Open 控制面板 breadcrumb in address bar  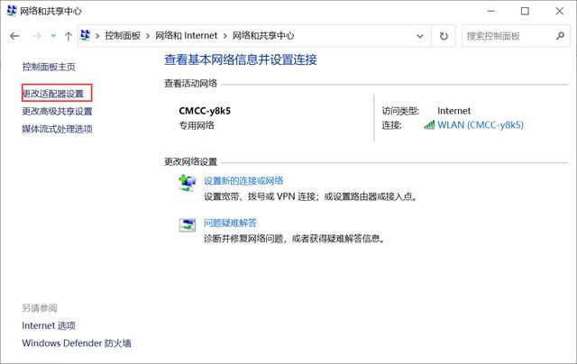123,36
